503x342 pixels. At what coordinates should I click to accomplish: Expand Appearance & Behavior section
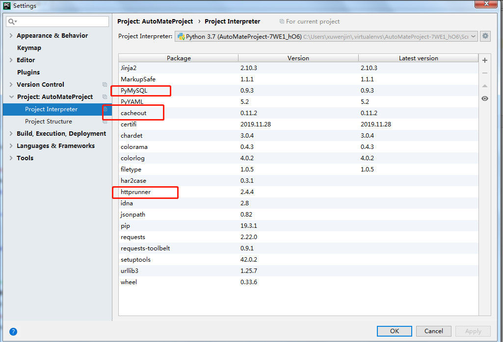(11, 36)
